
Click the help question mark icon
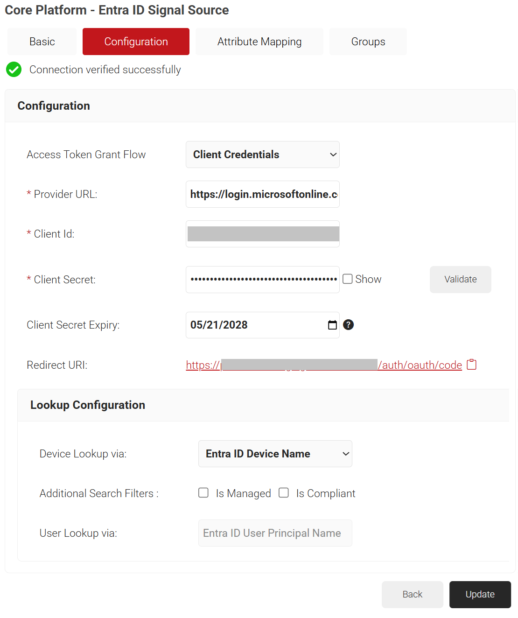coord(348,325)
